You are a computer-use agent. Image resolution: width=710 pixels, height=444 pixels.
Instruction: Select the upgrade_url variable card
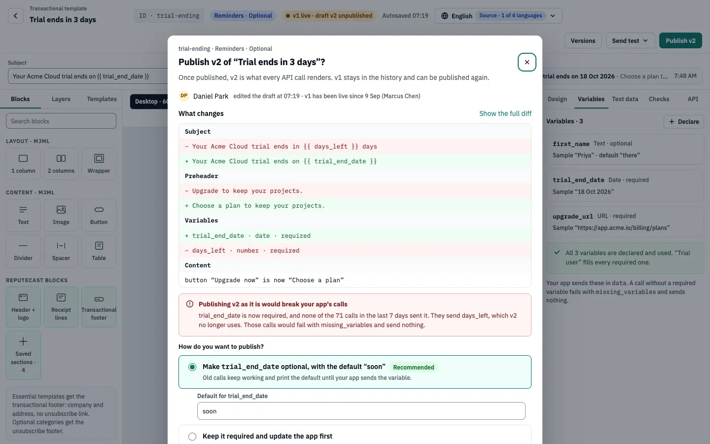(x=625, y=222)
